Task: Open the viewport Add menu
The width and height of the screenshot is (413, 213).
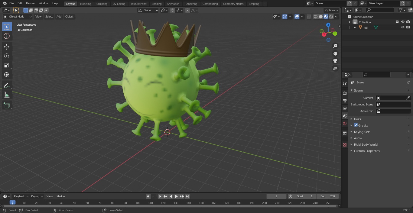Action: pos(59,17)
